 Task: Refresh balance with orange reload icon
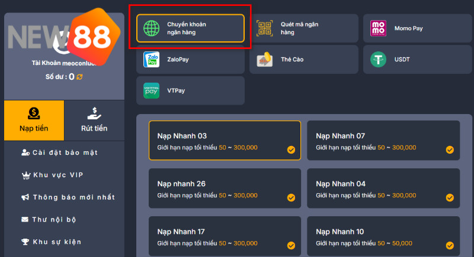(x=79, y=77)
